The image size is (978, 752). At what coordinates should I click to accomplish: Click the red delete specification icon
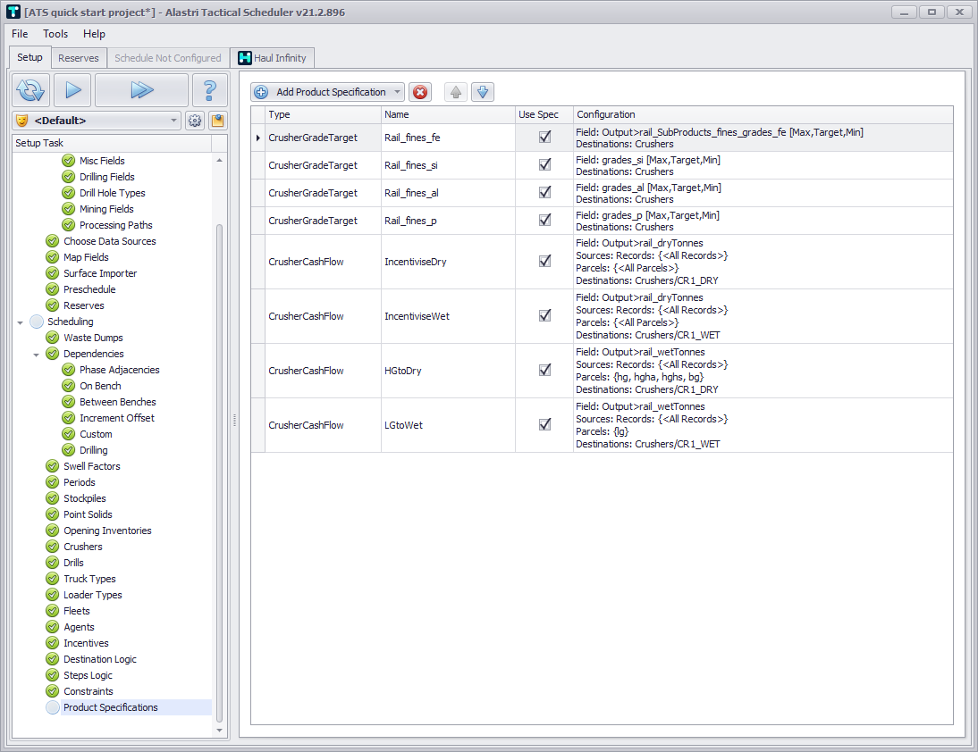tap(420, 92)
